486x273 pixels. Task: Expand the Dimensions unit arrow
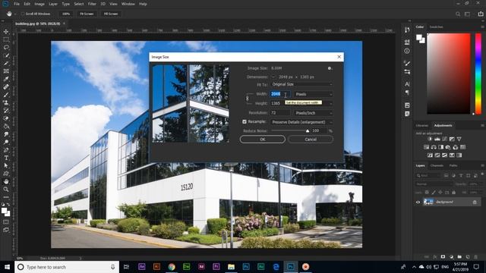(273, 77)
